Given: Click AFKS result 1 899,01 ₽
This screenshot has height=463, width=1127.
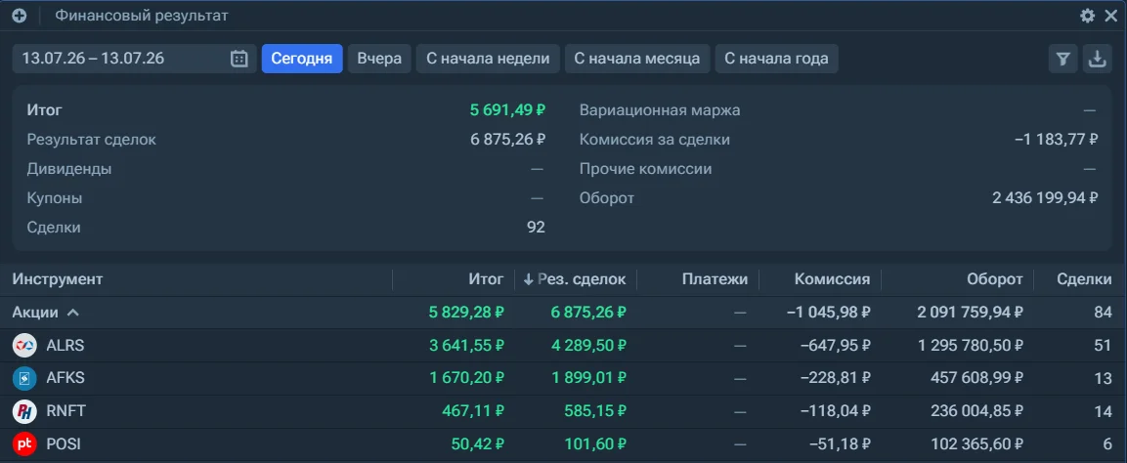Looking at the screenshot, I should tap(589, 378).
